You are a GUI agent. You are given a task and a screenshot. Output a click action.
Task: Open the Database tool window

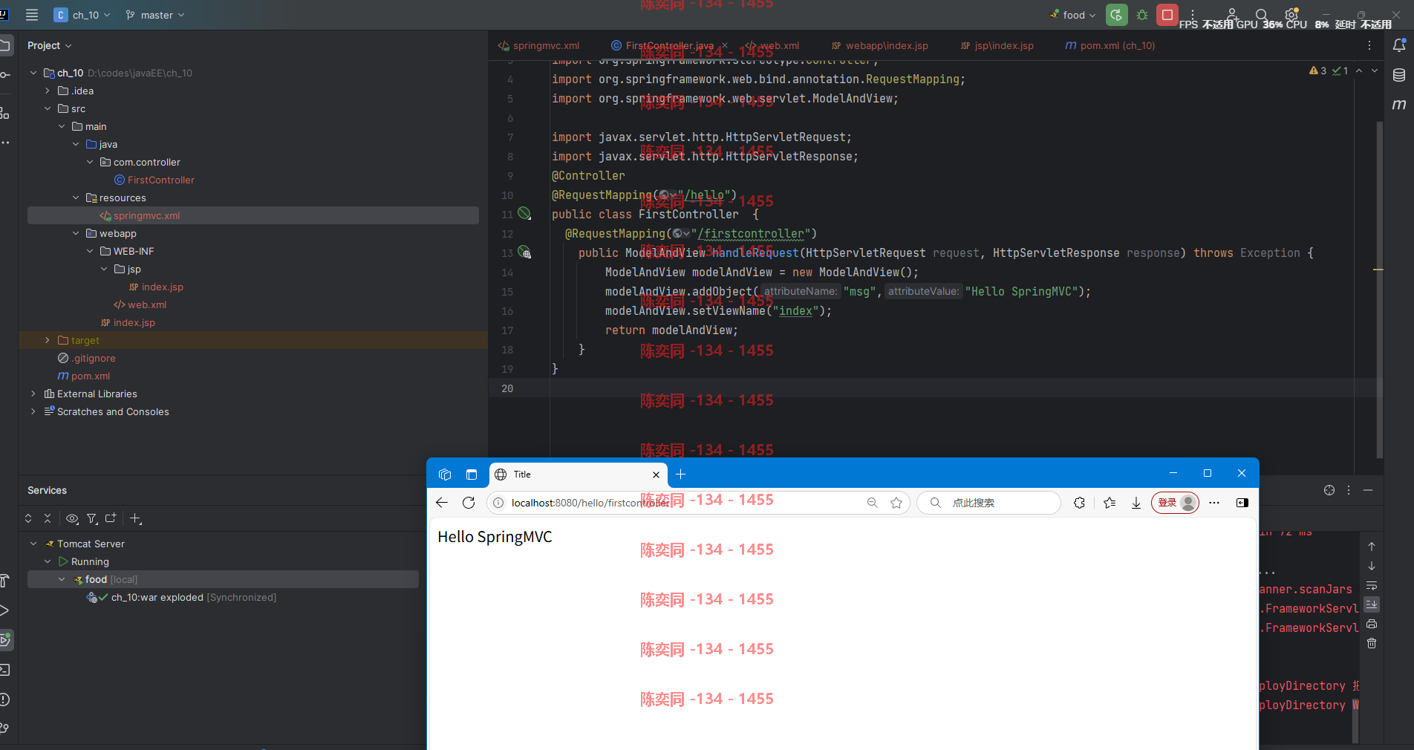(x=1399, y=75)
